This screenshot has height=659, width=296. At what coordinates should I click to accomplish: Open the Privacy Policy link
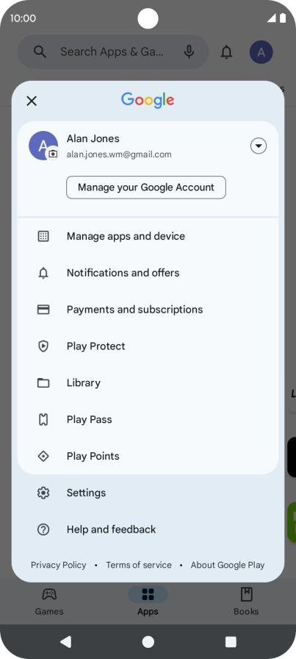(x=58, y=566)
